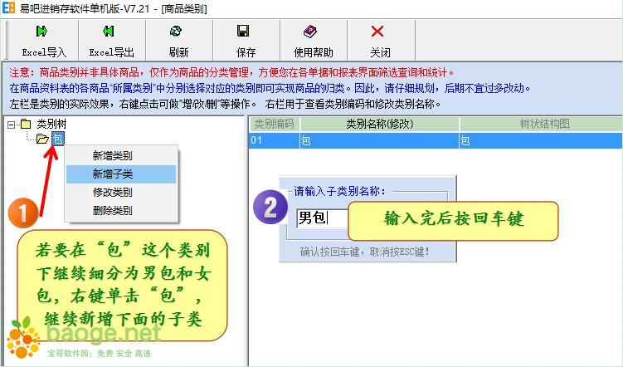Select 修改类别 menu entry
Image resolution: width=623 pixels, height=367 pixels.
[112, 193]
